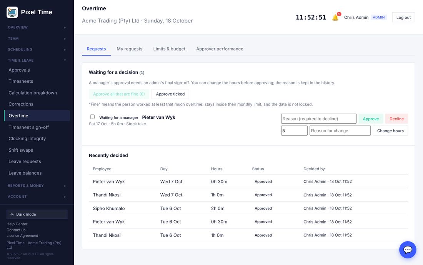
Task: Expand the Account sidebar section
Action: [x=37, y=196]
